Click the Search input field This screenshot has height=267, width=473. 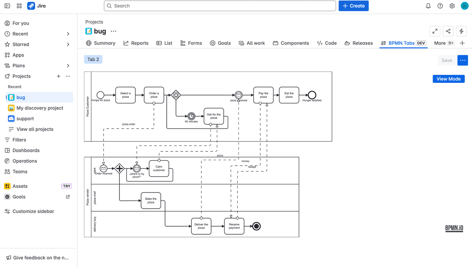click(220, 6)
